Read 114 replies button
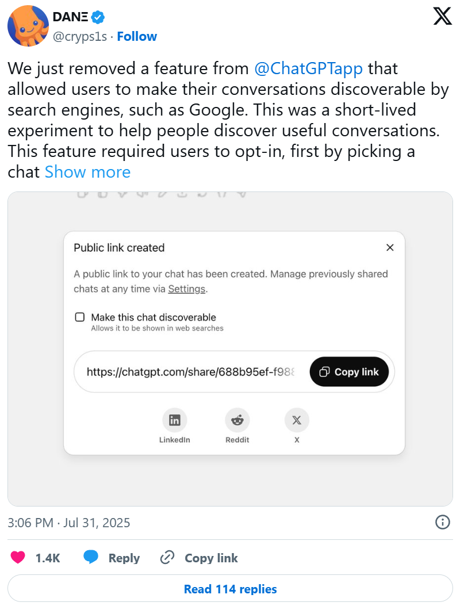 [x=230, y=589]
